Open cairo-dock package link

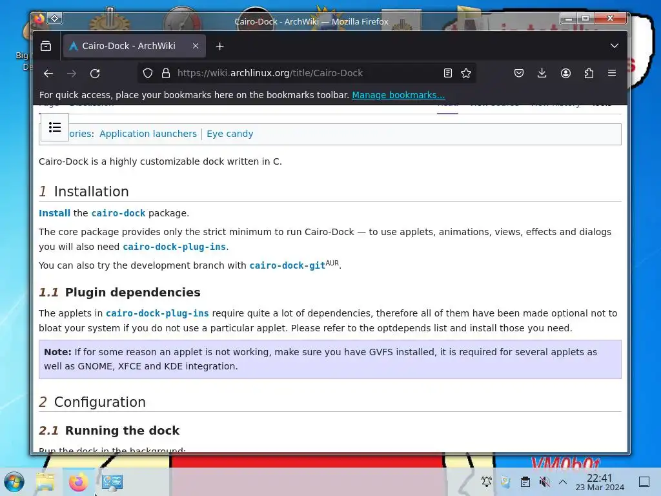click(x=118, y=213)
